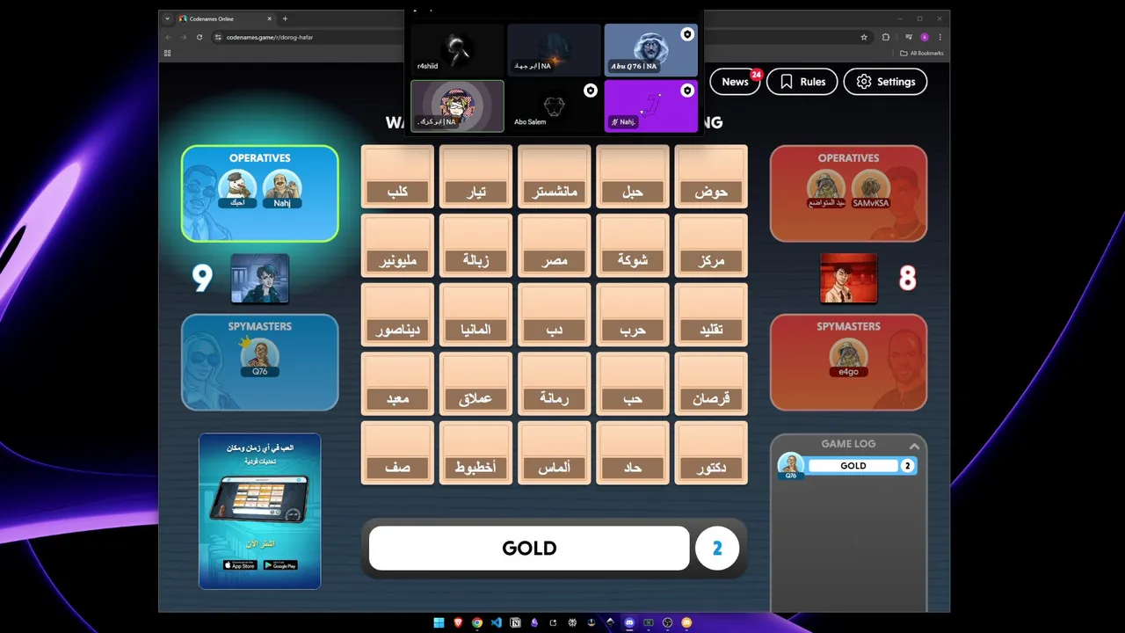Choose the المانيا card
This screenshot has width=1125, height=633.
476,315
